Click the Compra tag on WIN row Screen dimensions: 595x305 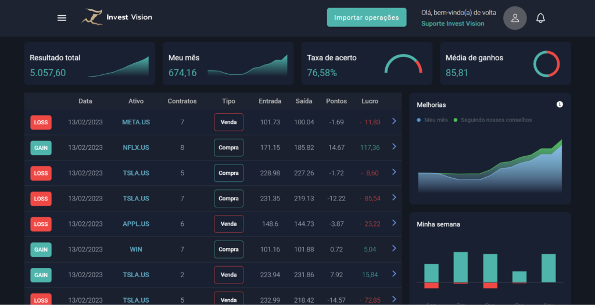229,249
